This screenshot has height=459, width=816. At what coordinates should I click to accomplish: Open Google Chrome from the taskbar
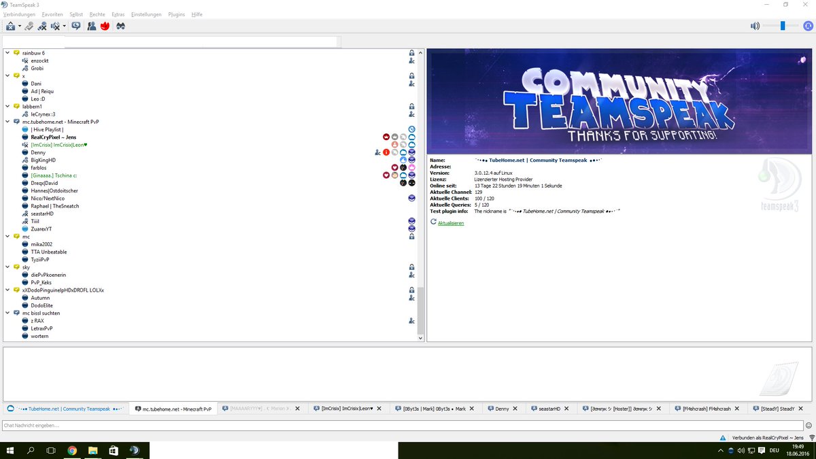click(72, 450)
